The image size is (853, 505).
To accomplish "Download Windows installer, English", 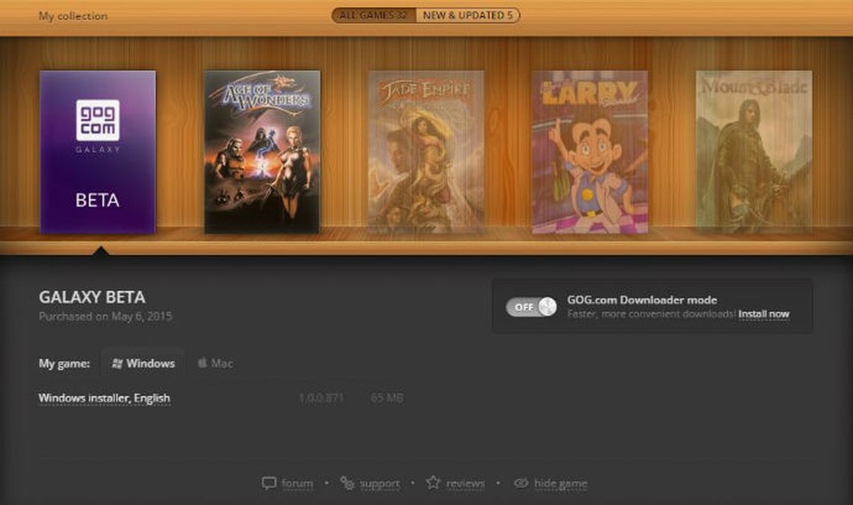I will point(104,398).
